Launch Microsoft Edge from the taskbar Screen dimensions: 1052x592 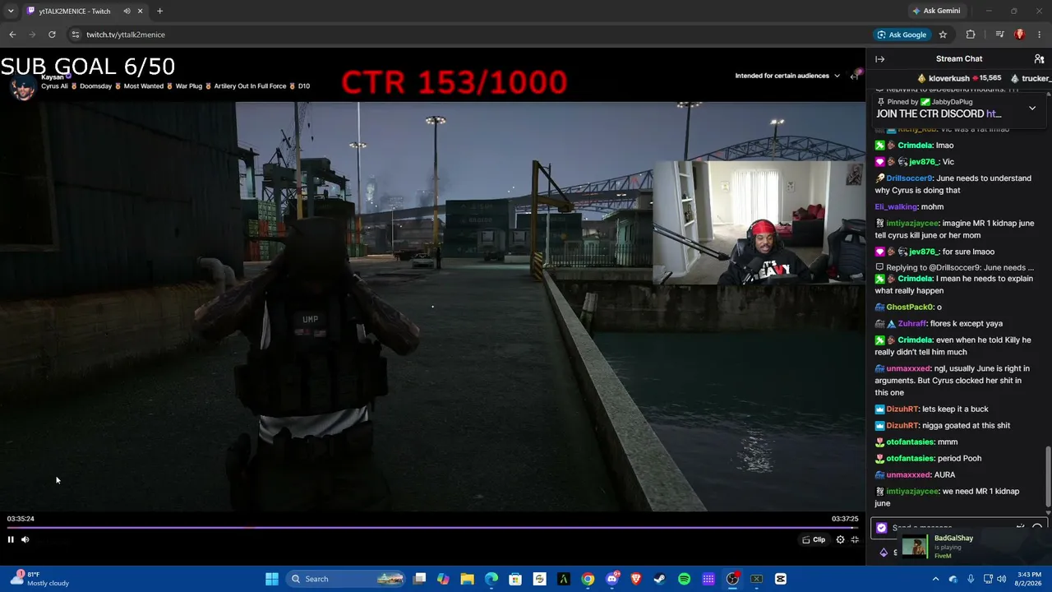(491, 579)
